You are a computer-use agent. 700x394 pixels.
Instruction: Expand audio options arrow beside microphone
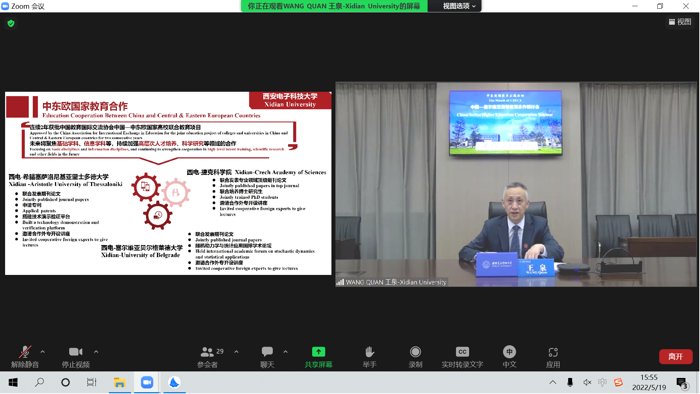pyautogui.click(x=43, y=352)
